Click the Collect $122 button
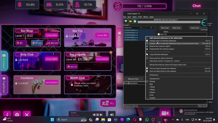This screenshot has width=218, height=123. [52, 35]
